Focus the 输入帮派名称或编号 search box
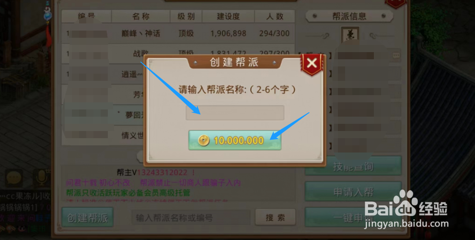Viewport: 475px width, 240px height. pyautogui.click(x=191, y=218)
